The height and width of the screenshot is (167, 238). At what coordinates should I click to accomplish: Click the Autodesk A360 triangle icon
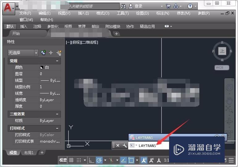pyautogui.click(x=176, y=6)
